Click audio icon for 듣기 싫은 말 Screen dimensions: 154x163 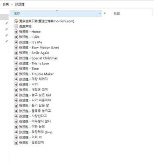(16, 106)
